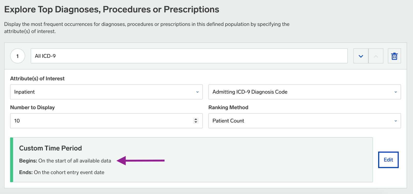The height and width of the screenshot is (194, 413).
Task: Edit the Custom Time Period
Action: 388,160
